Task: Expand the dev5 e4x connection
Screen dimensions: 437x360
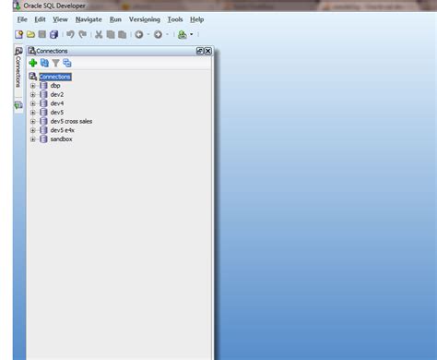Action: 33,130
